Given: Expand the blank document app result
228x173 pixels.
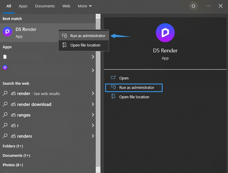Looking at the screenshot, I should (x=93, y=57).
